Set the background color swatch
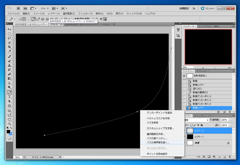This screenshot has height=165, width=240. pyautogui.click(x=11, y=134)
